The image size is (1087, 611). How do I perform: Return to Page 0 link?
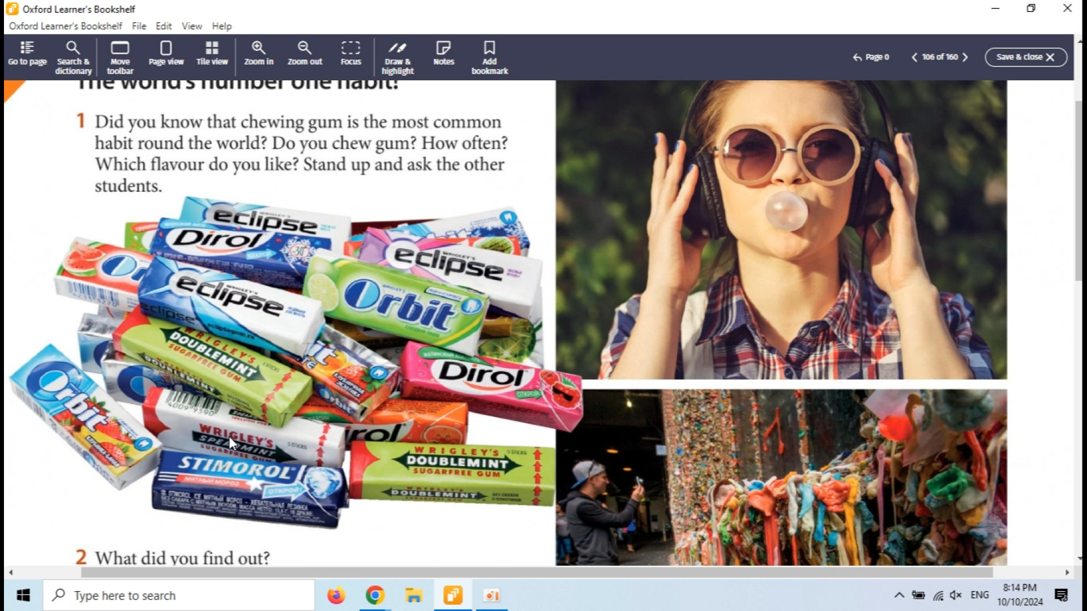[871, 57]
